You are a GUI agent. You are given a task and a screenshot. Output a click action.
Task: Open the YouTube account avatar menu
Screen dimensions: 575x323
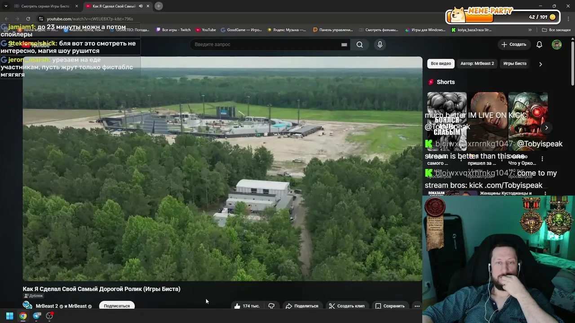tap(557, 44)
